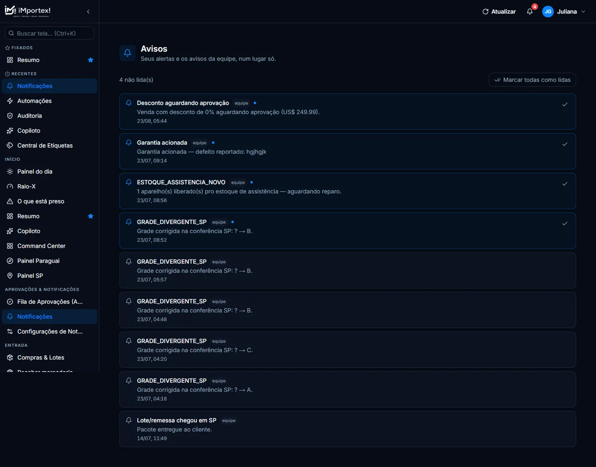Unpin Resumo using the star in Fixados
Screen dimensions: 596x467
(x=91, y=60)
